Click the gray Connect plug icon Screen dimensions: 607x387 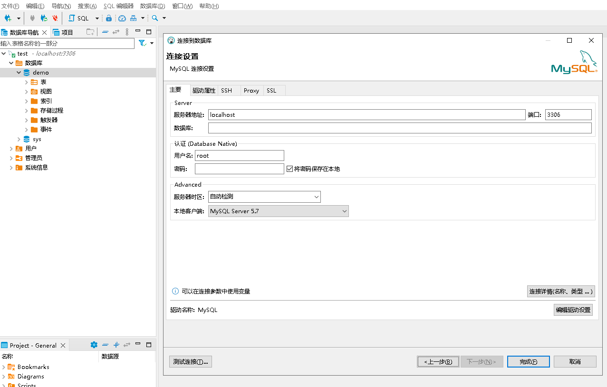(32, 18)
